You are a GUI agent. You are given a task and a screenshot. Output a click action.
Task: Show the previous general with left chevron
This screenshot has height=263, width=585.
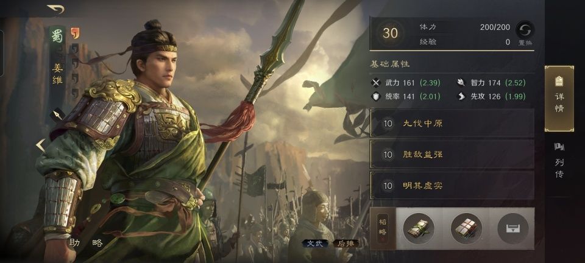point(40,146)
